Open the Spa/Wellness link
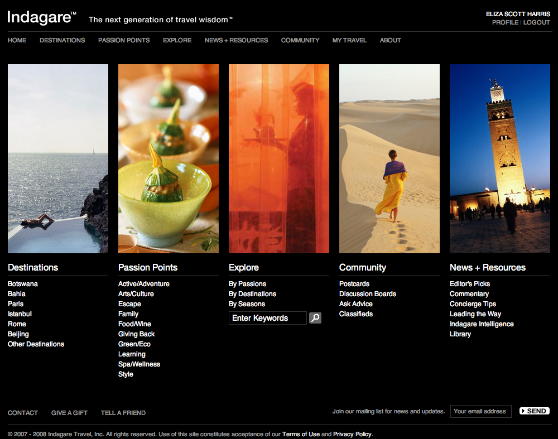The width and height of the screenshot is (558, 439). [x=139, y=364]
